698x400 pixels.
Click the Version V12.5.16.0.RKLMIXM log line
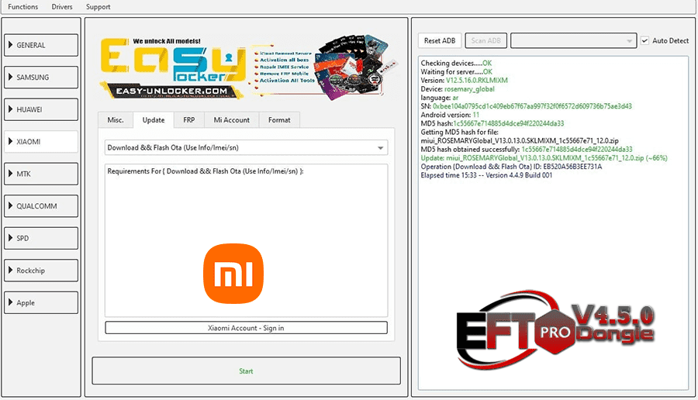(464, 81)
